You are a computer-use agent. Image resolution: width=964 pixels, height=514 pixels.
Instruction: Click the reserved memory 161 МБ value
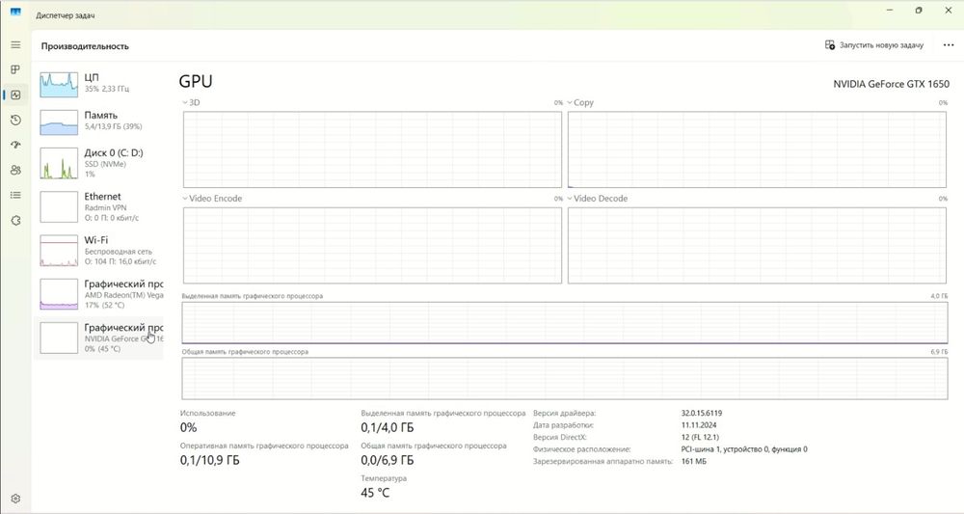(693, 461)
